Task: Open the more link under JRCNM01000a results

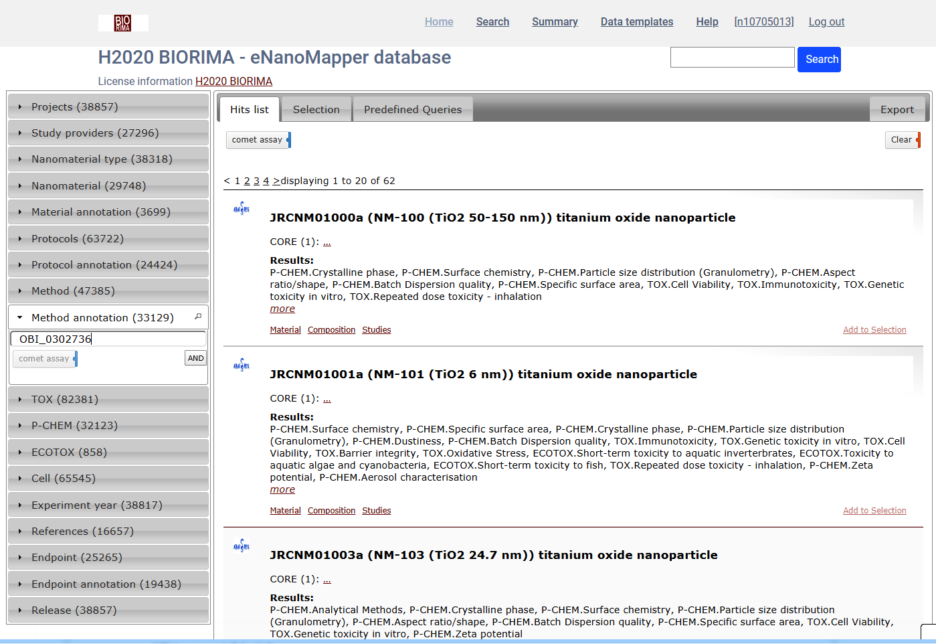Action: [282, 308]
